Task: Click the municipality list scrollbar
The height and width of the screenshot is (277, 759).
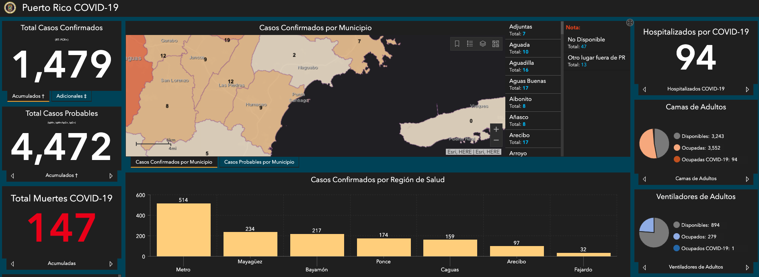Action: [x=562, y=88]
